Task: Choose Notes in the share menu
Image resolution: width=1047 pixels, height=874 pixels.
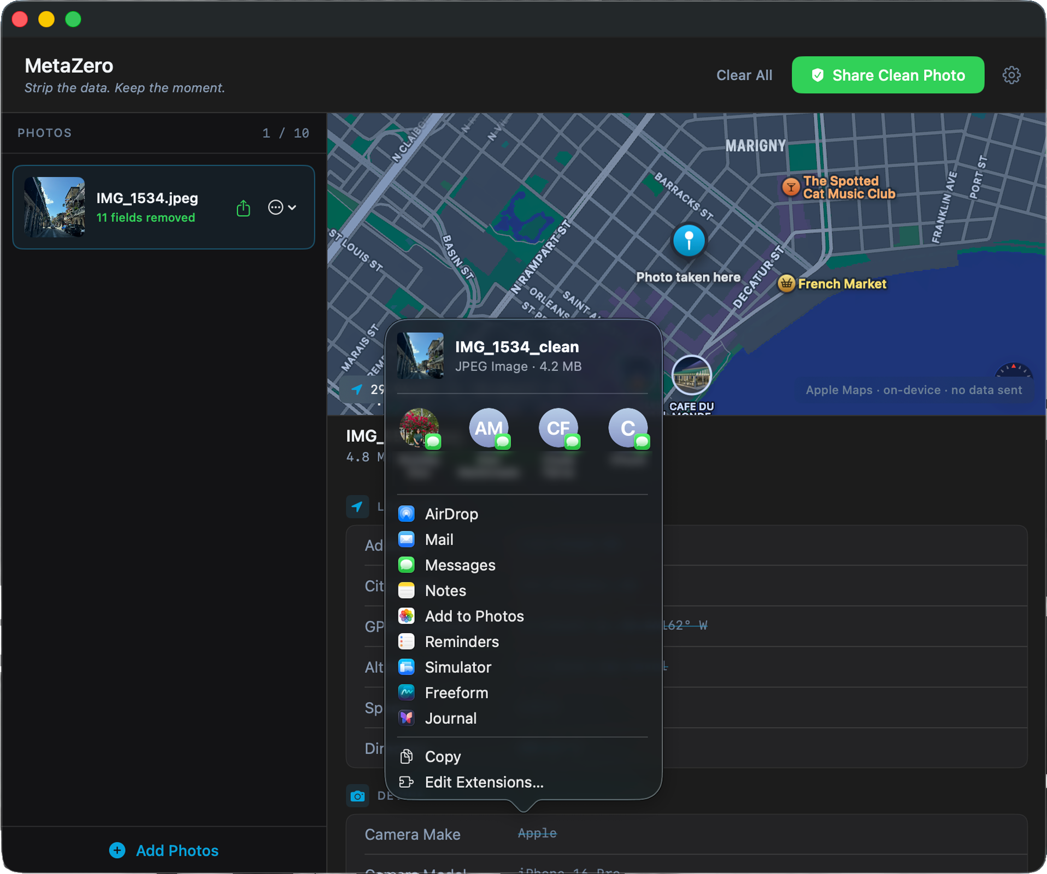Action: click(x=522, y=590)
